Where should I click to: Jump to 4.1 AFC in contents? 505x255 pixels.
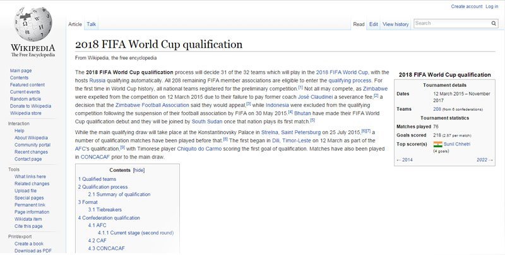[97, 225]
